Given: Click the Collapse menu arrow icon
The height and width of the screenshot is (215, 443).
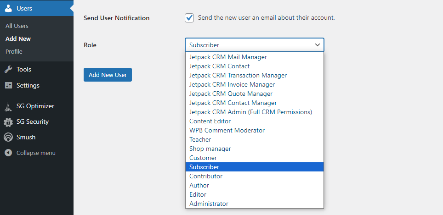Looking at the screenshot, I should coord(8,153).
